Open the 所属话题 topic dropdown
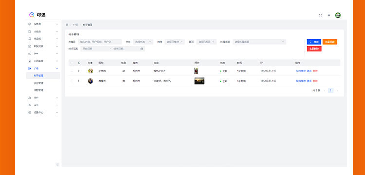Image resolution: width=365 pixels, height=175 pixels. 259,42
